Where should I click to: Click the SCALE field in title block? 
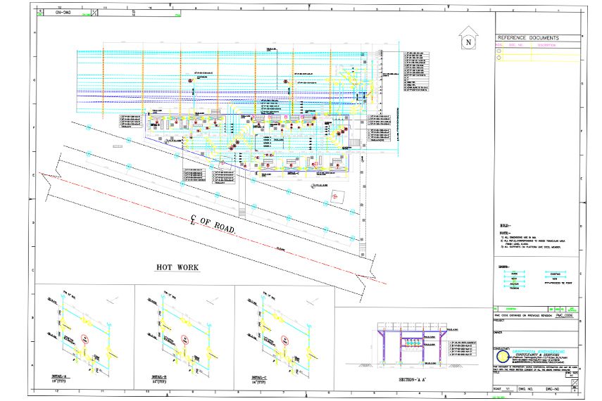[x=504, y=387]
